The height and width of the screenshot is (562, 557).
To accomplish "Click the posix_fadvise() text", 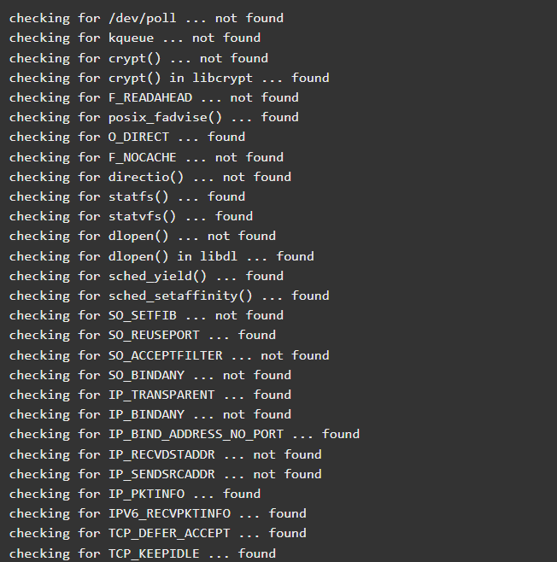I will pyautogui.click(x=165, y=118).
